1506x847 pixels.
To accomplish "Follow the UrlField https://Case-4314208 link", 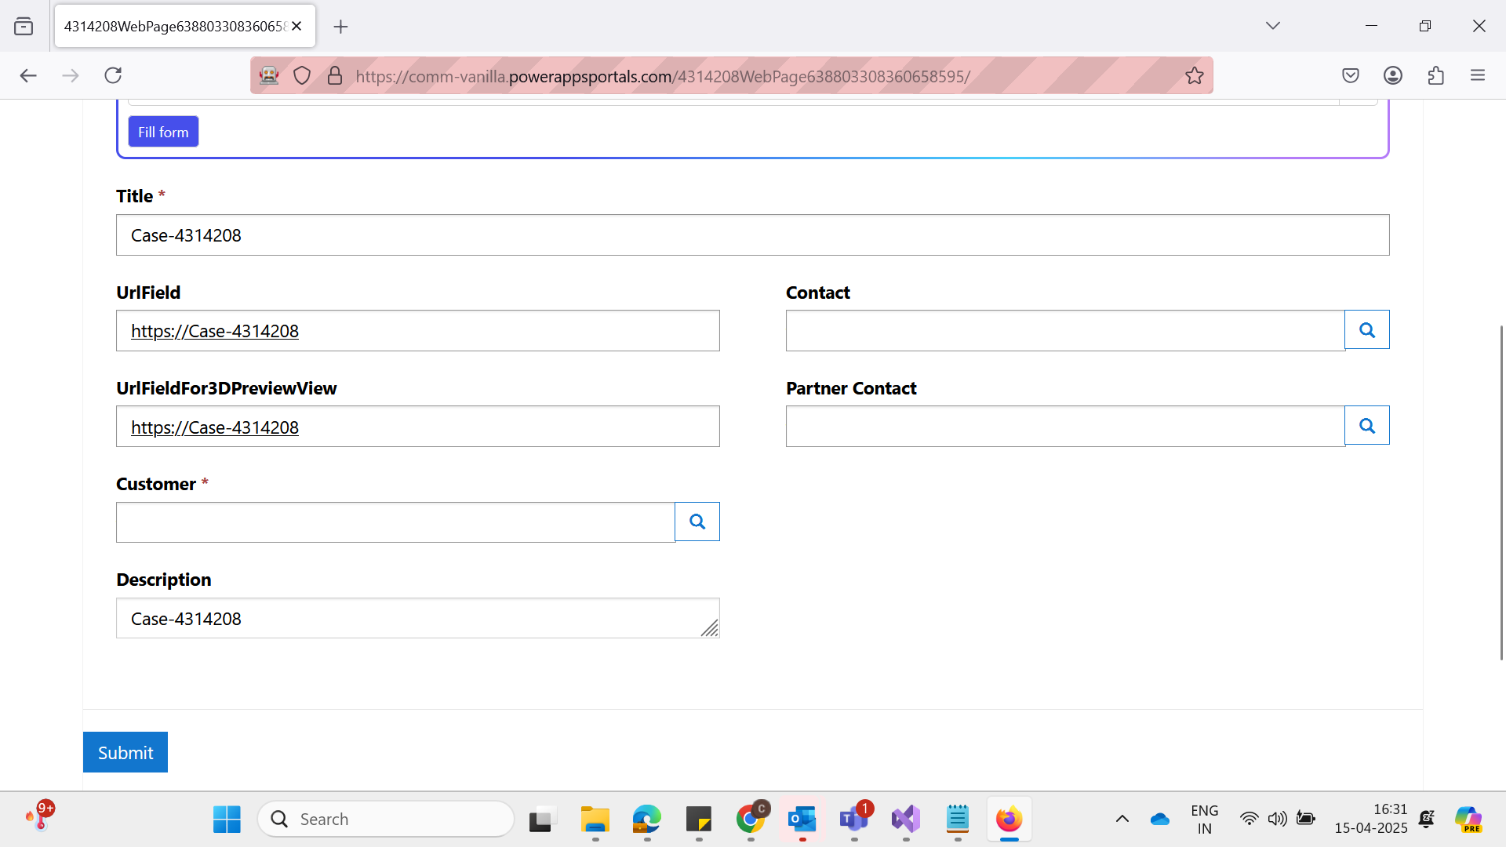I will pos(214,331).
